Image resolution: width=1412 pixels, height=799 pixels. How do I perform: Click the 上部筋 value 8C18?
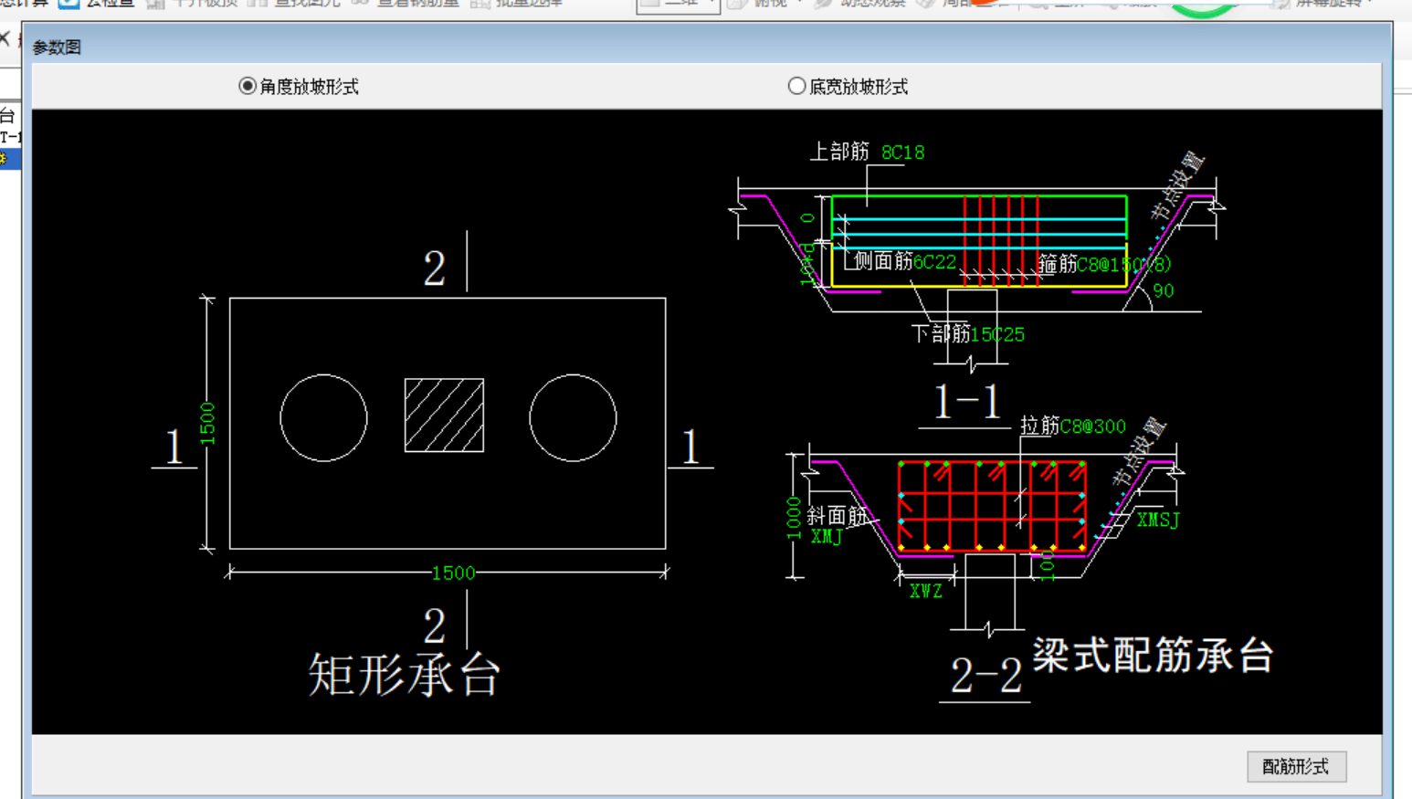click(x=902, y=152)
